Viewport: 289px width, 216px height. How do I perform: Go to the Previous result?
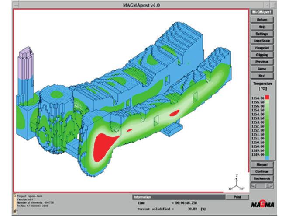pyautogui.click(x=262, y=62)
